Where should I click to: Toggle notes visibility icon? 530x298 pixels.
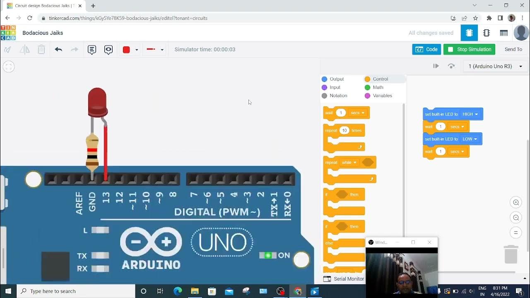click(108, 50)
